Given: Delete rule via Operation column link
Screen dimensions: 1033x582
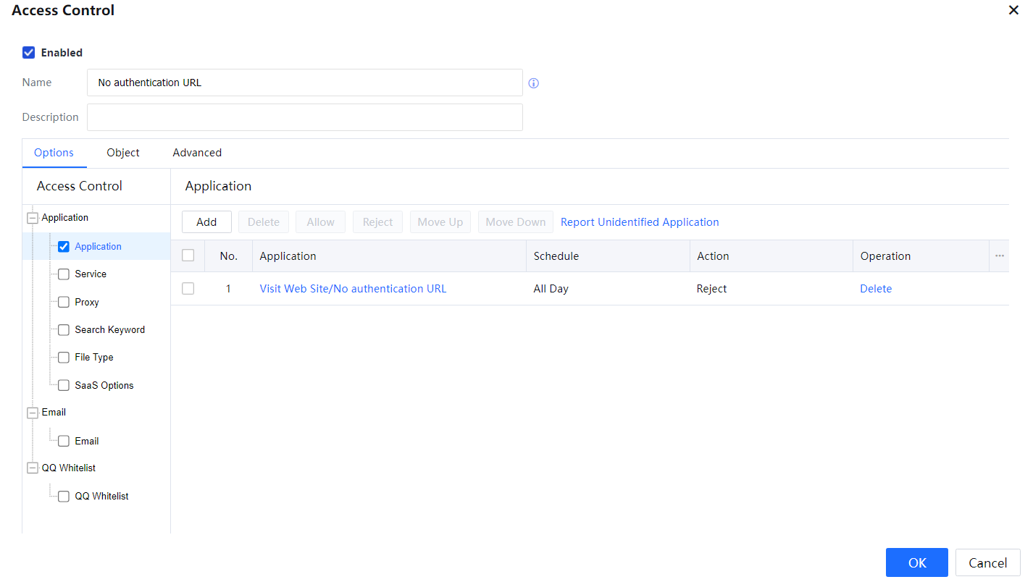Looking at the screenshot, I should [x=876, y=289].
